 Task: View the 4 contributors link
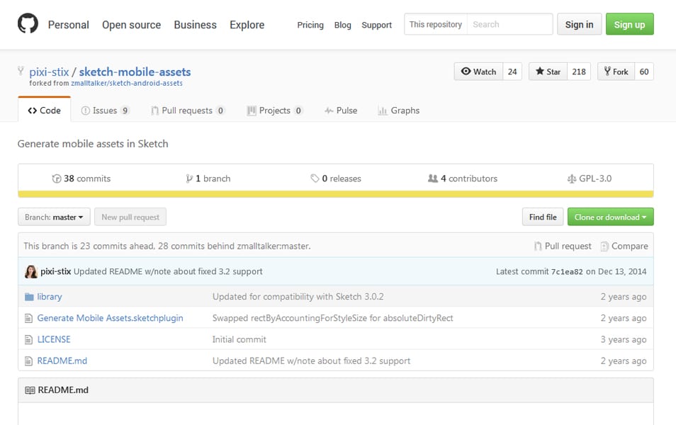click(463, 178)
